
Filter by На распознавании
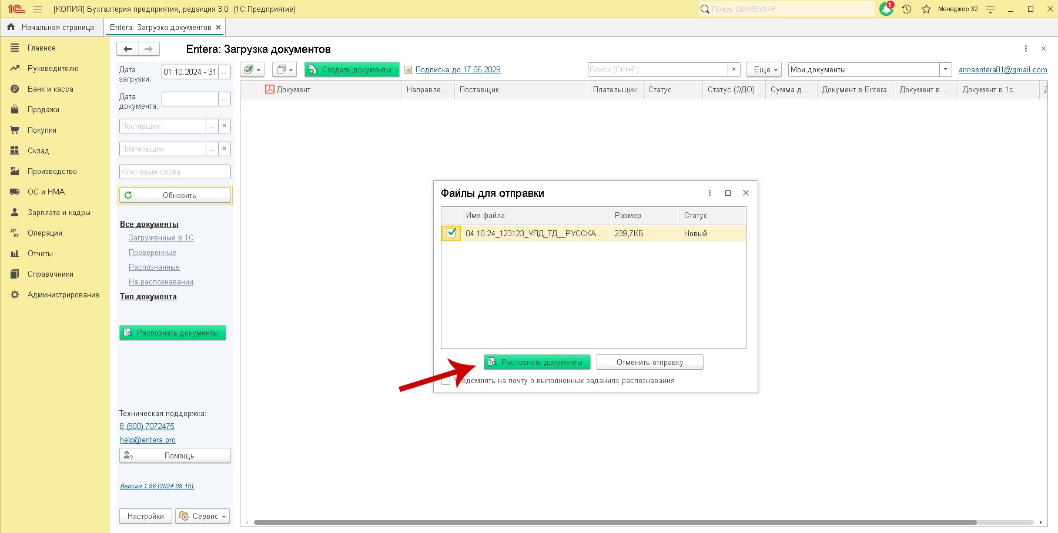tap(161, 282)
